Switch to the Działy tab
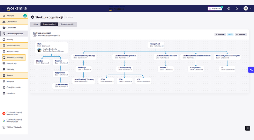254x140 pixels. (36, 24)
